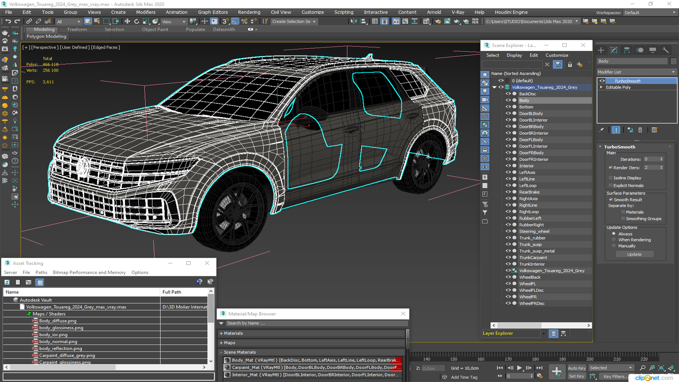Open Key Filters dialog button
Screen dimensions: 679x382
(x=615, y=376)
